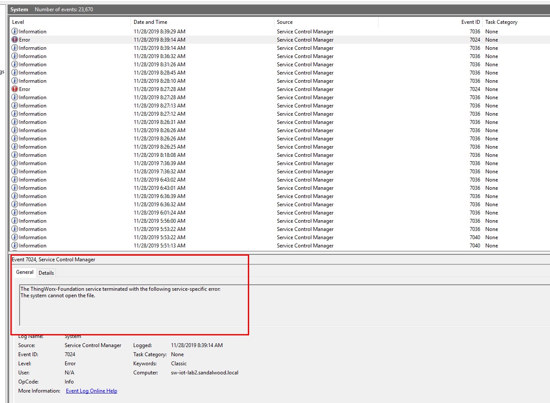
Task: Click the Information icon on the 8:18:08 AM event
Action: click(14, 155)
